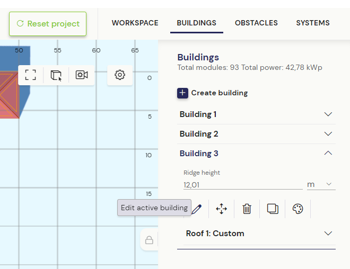Screen dimensions: 350x269
Task: Click the pencil edit building icon
Action: tap(197, 209)
